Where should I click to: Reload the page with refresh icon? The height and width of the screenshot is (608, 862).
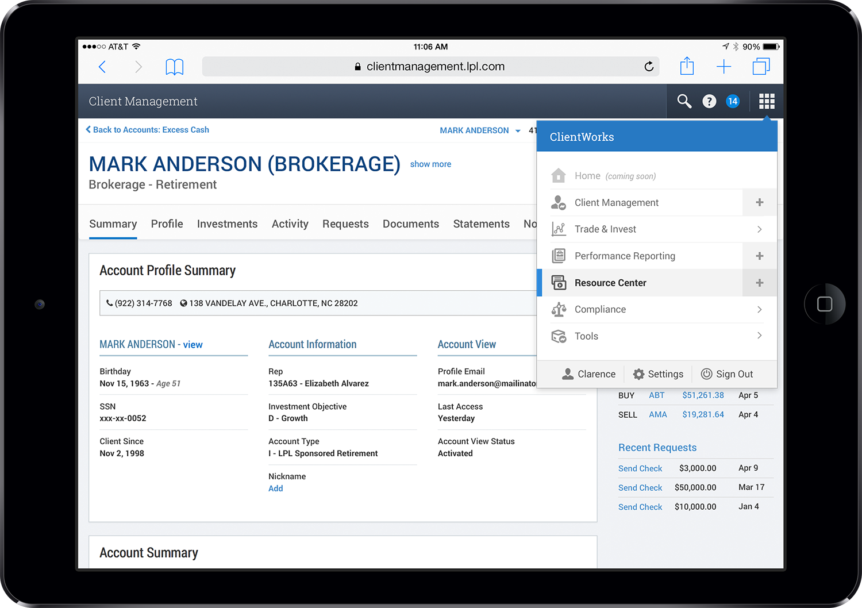(x=649, y=67)
